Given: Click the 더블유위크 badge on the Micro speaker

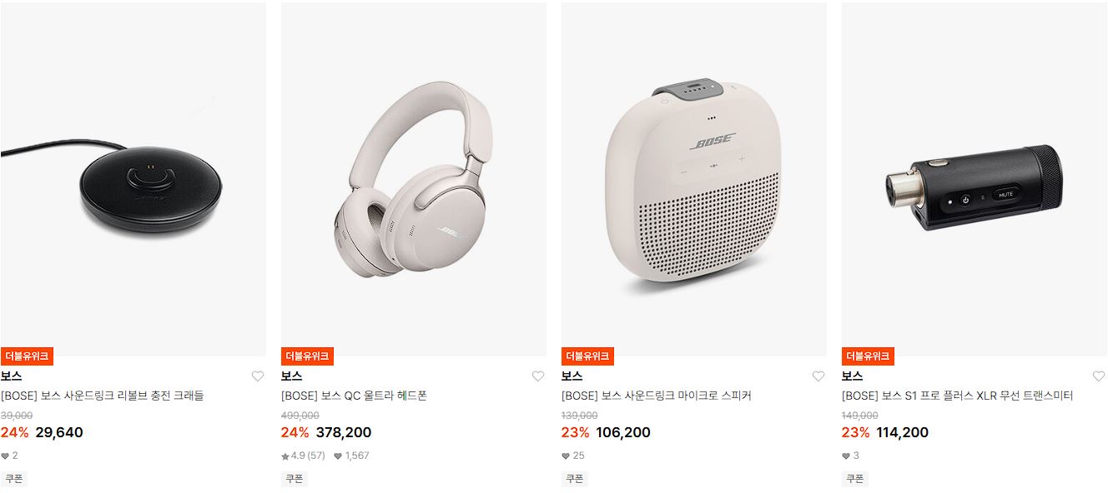Looking at the screenshot, I should [x=587, y=356].
